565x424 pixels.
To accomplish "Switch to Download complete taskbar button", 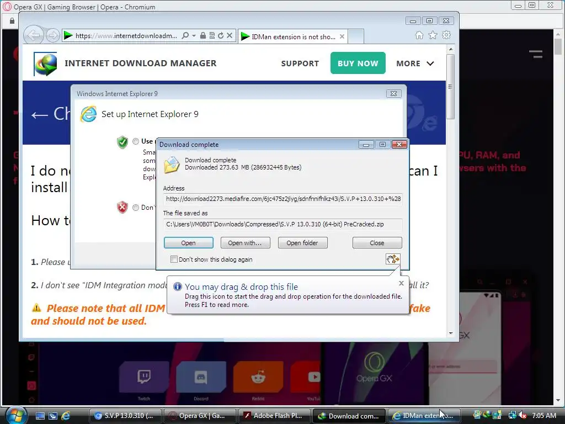I will tap(349, 416).
